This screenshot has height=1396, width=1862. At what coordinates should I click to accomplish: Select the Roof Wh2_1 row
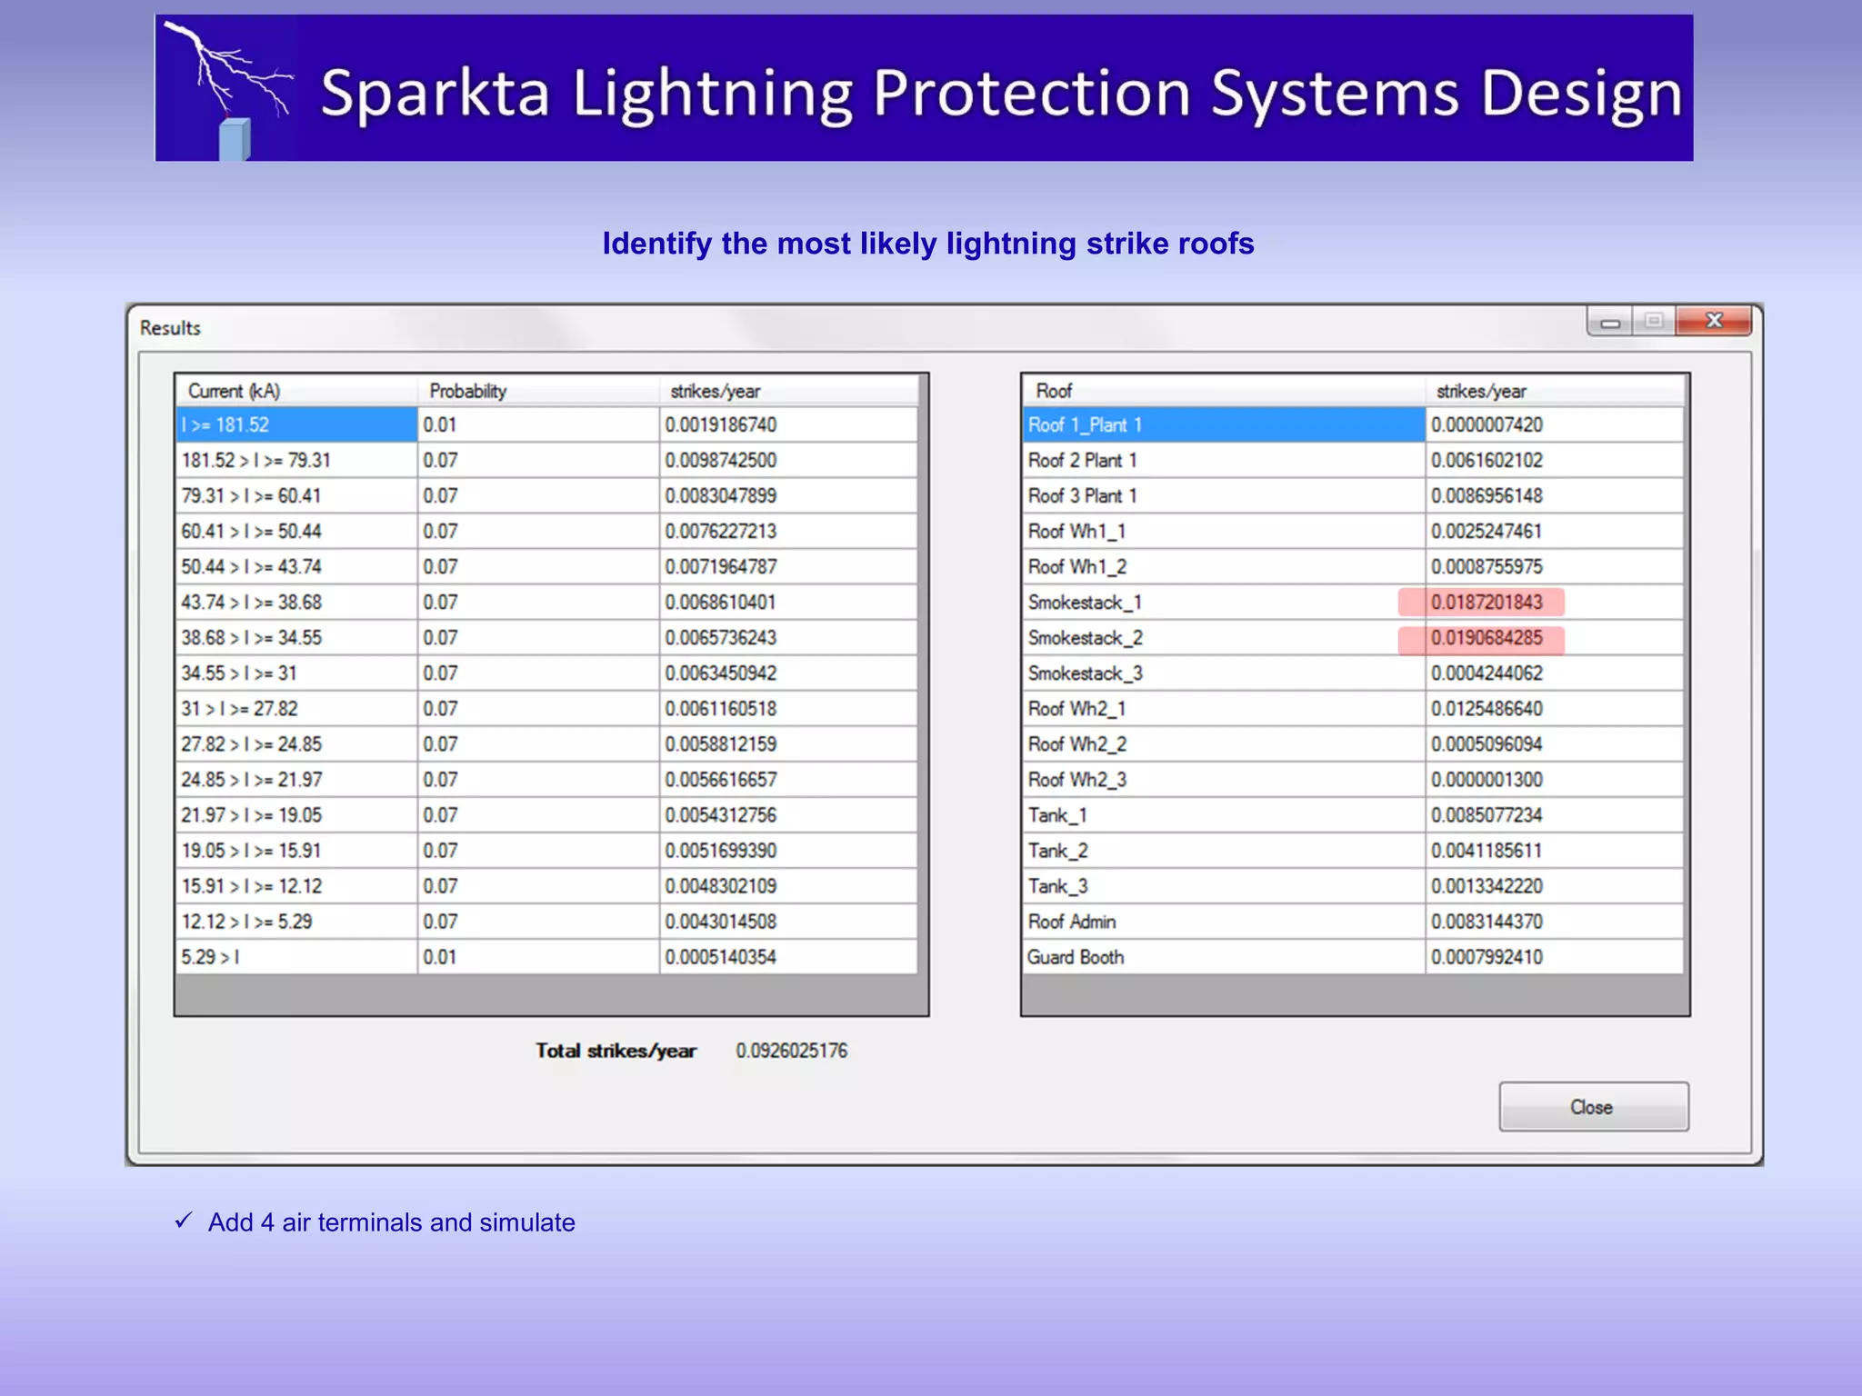[1076, 709]
